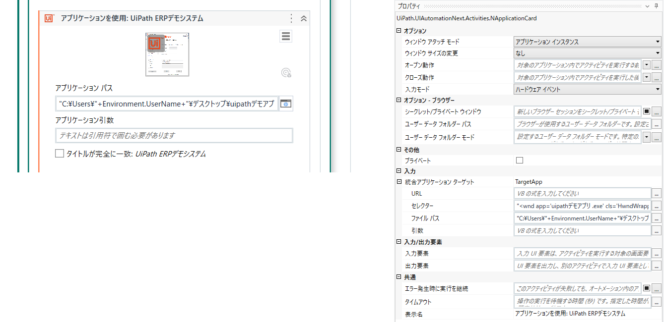Collapse the オプション section
This screenshot has height=322, width=664.
(399, 31)
